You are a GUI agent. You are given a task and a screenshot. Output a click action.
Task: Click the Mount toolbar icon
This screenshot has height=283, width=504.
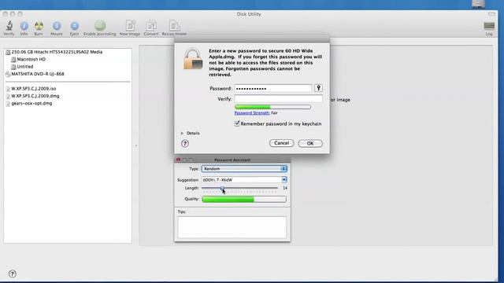pyautogui.click(x=57, y=28)
